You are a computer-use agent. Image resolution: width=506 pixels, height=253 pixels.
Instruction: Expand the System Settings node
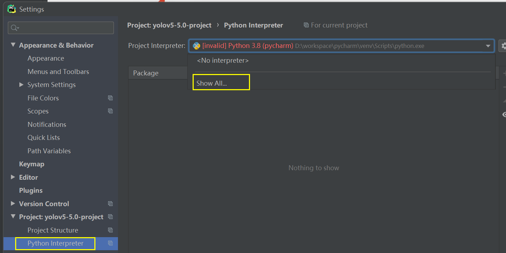(x=21, y=85)
